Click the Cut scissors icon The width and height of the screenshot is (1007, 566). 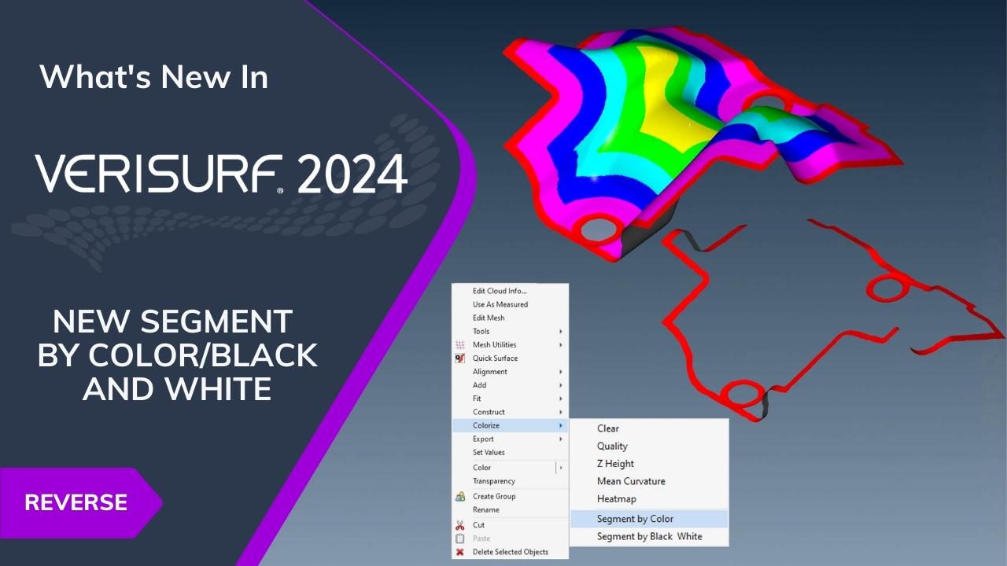(x=460, y=524)
